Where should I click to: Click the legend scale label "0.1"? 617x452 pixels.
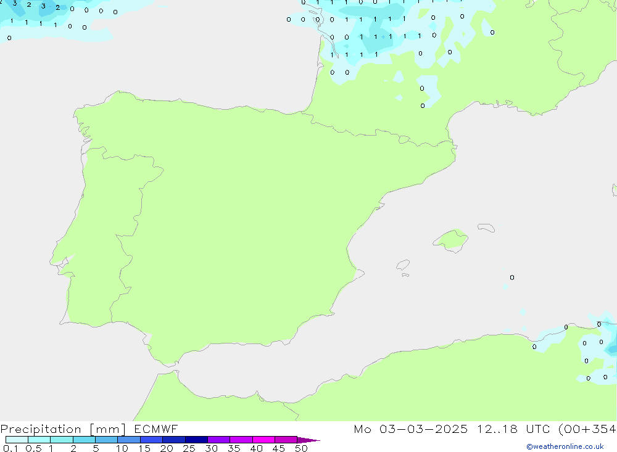click(10, 448)
